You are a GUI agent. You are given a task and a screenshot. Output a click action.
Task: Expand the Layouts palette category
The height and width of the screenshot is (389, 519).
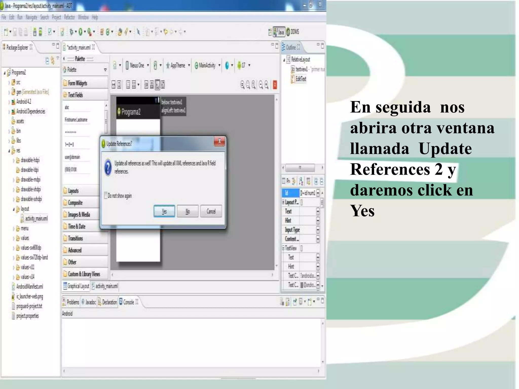coord(81,191)
